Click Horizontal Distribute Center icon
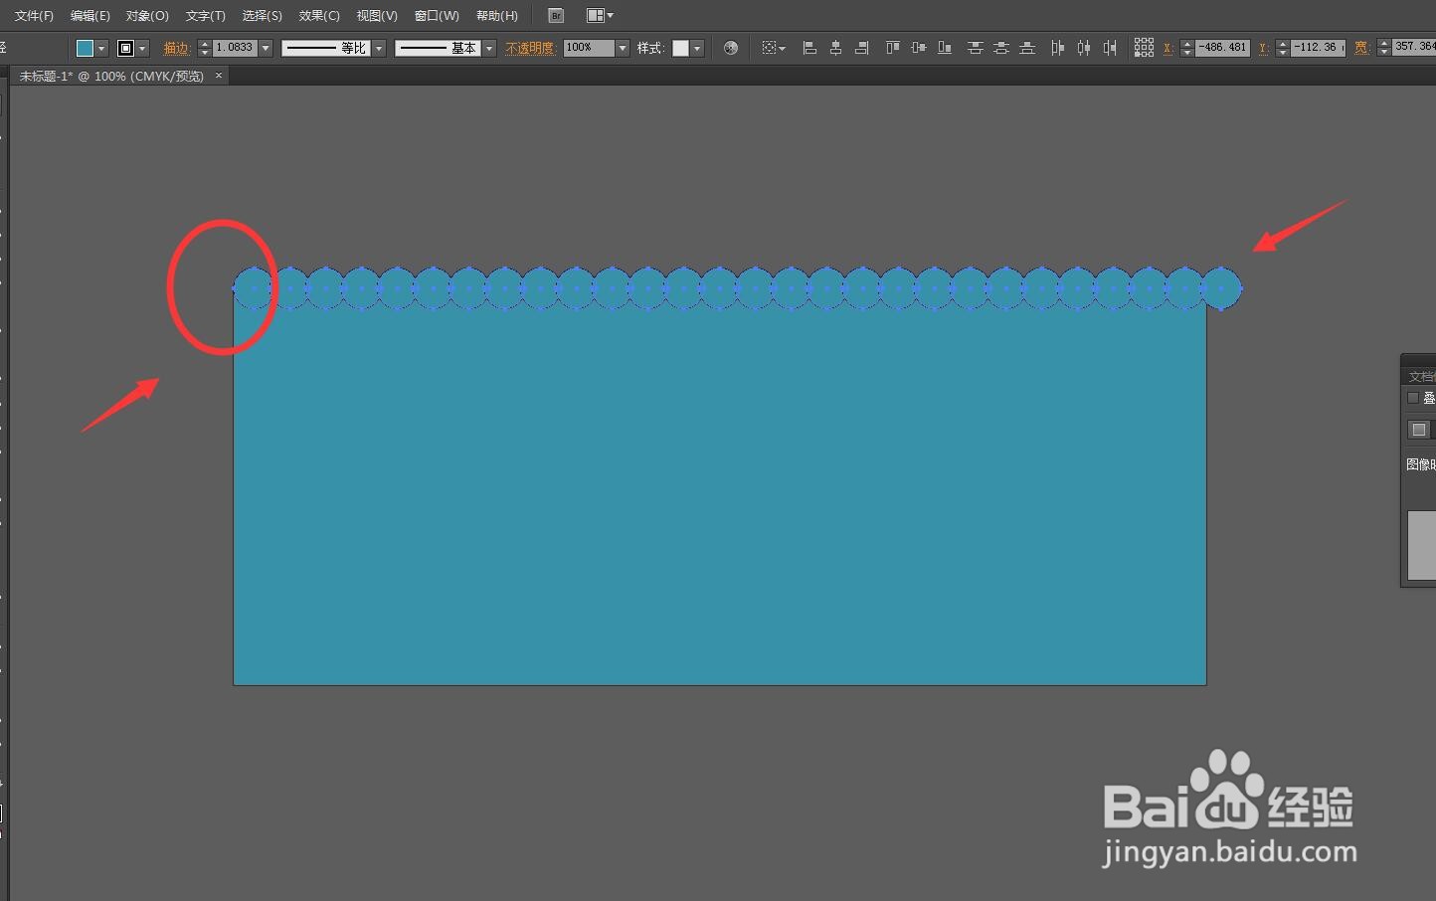The image size is (1436, 901). (1084, 48)
